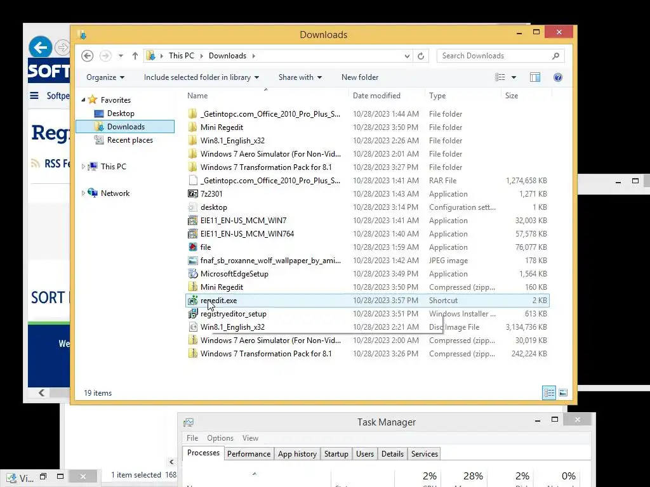Open Explorer help icon

[x=558, y=77]
